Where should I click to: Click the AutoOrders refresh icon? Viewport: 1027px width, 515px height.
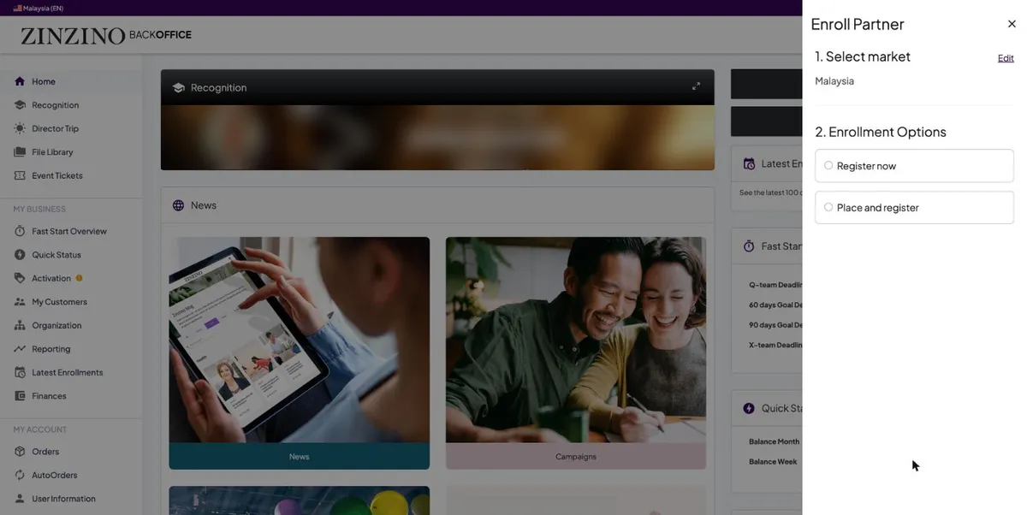tap(20, 475)
